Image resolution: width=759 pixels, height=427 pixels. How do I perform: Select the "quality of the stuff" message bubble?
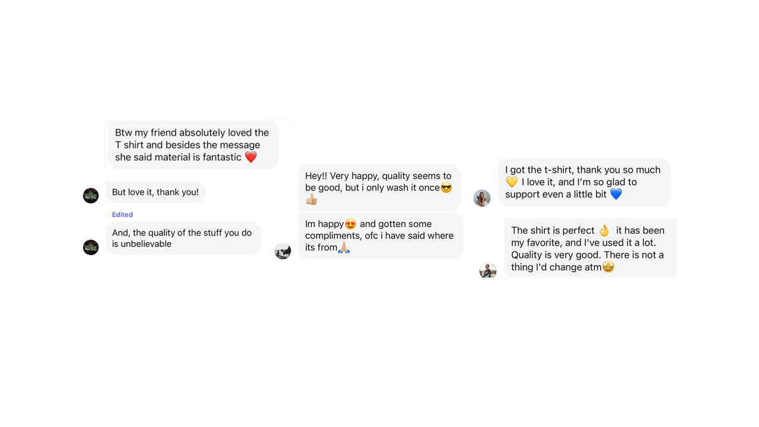[x=183, y=238]
